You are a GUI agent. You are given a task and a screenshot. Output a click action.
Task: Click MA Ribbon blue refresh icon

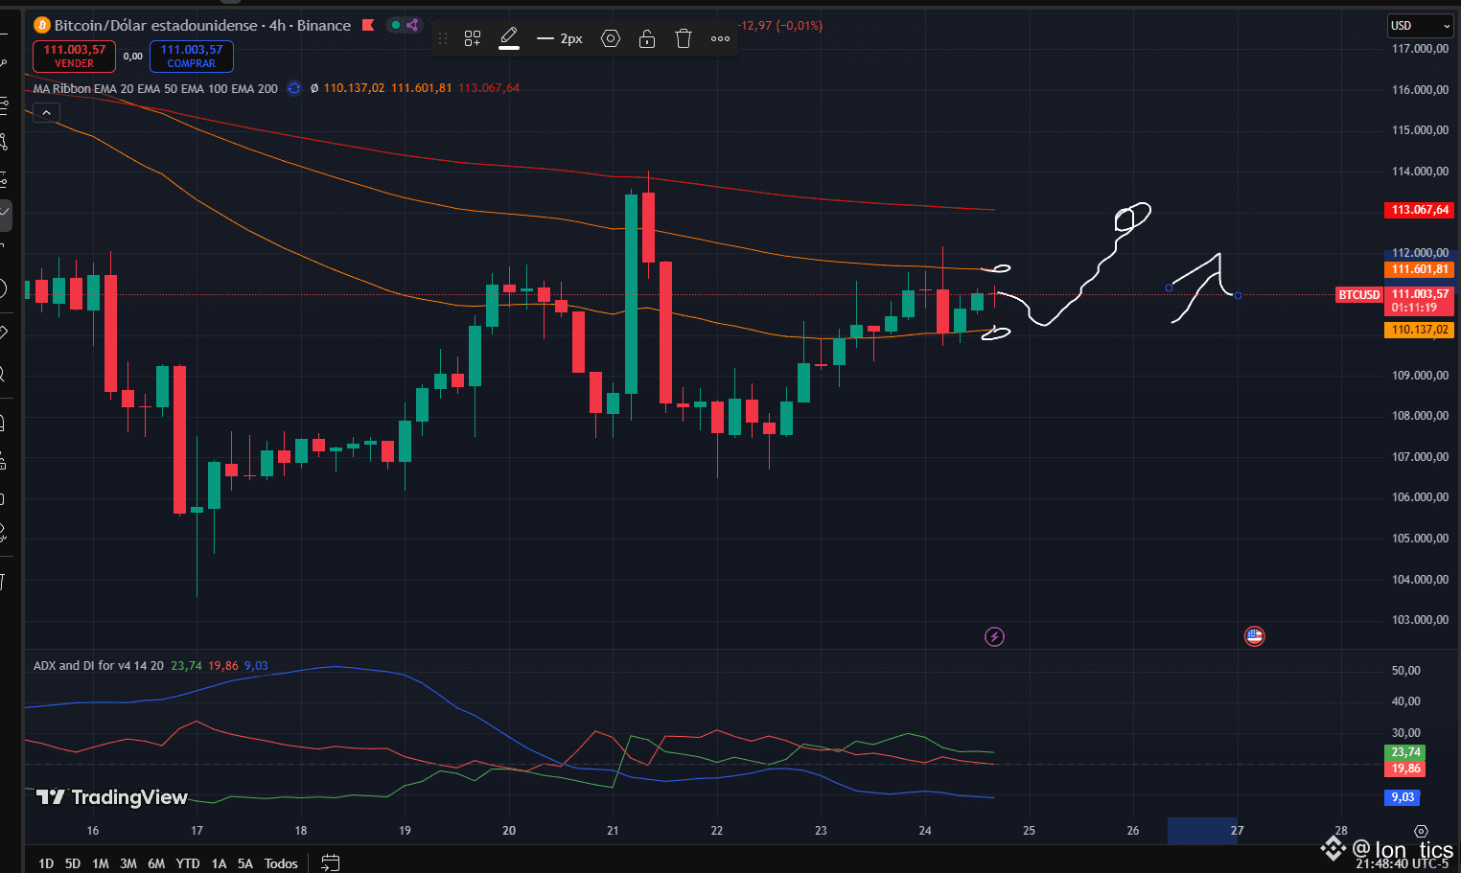294,88
